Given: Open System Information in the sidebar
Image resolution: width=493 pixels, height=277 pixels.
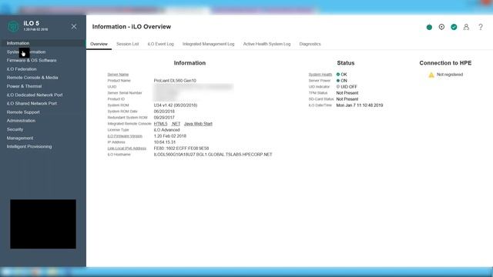Looking at the screenshot, I should click(26, 52).
